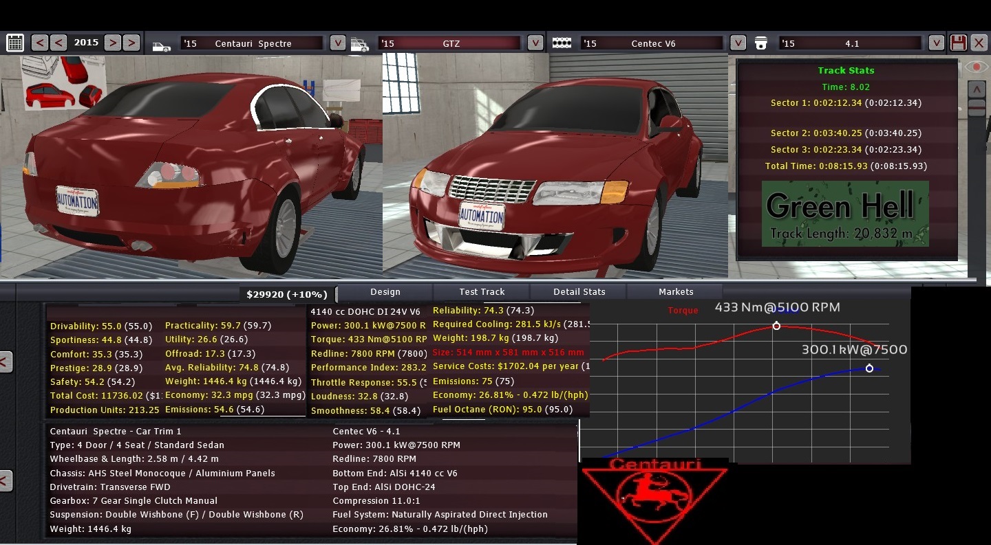Click the 300.1 kW power peak marker
Screen dimensions: 991x545
869,368
